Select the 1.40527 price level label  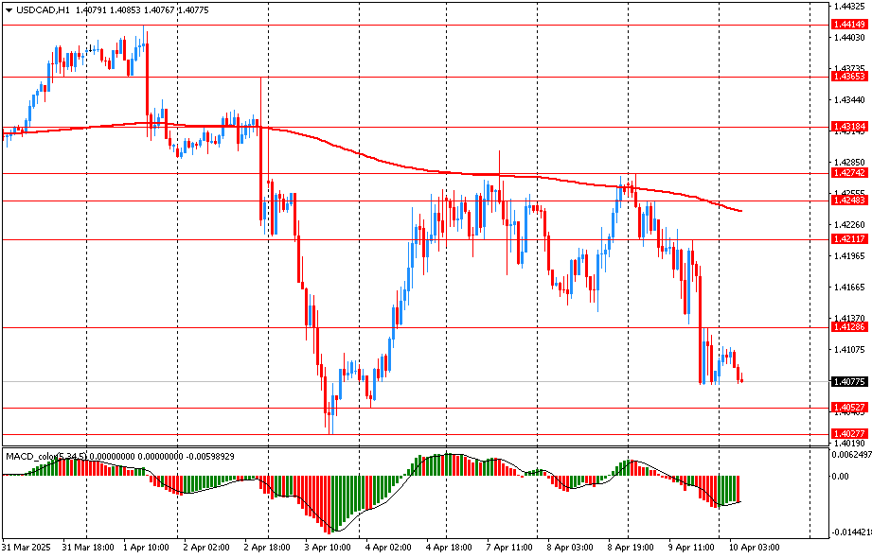coord(848,408)
